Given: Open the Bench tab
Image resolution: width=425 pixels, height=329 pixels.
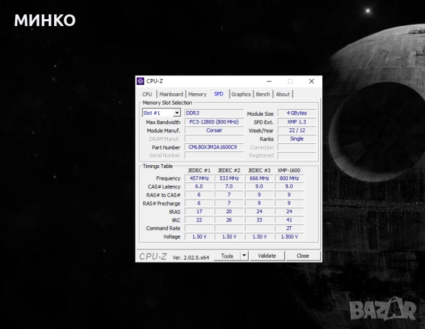Looking at the screenshot, I should pos(263,94).
